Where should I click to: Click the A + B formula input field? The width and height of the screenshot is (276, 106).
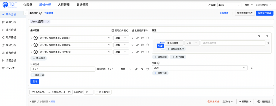pyautogui.click(x=63, y=69)
